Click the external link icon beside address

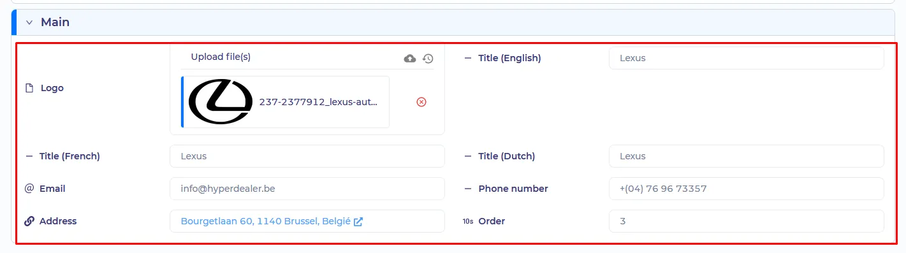tap(358, 222)
